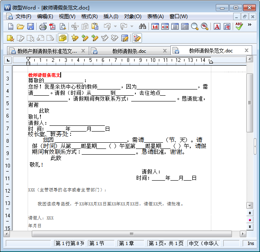260x252 pixels.
Task: Save the document with the floppy icon
Action: coord(31,26)
